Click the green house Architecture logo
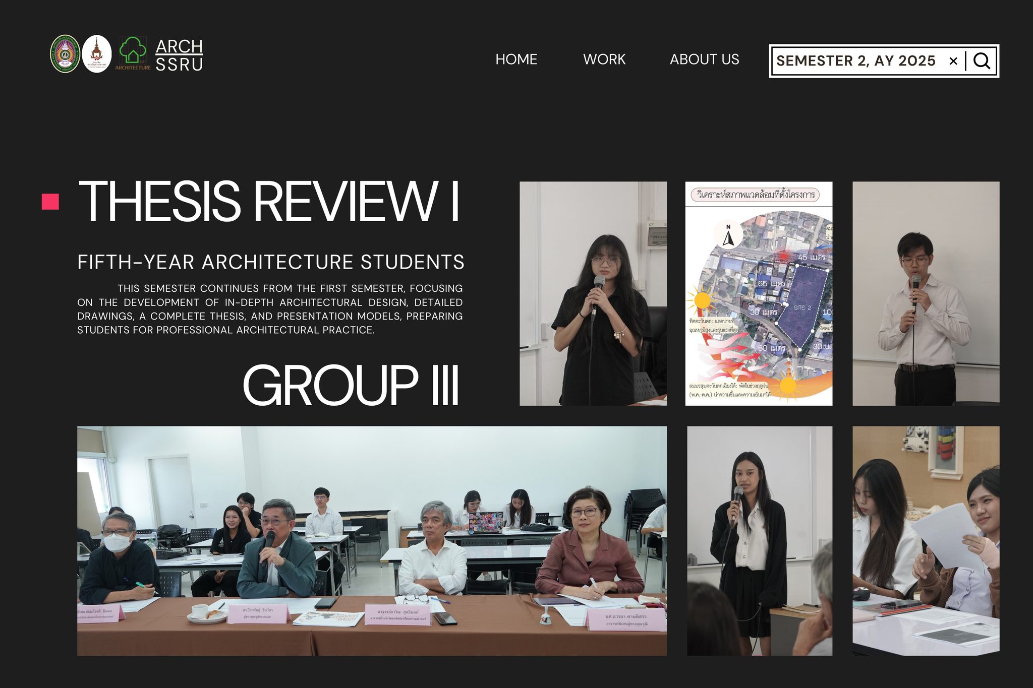Viewport: 1033px width, 688px height. (x=133, y=53)
